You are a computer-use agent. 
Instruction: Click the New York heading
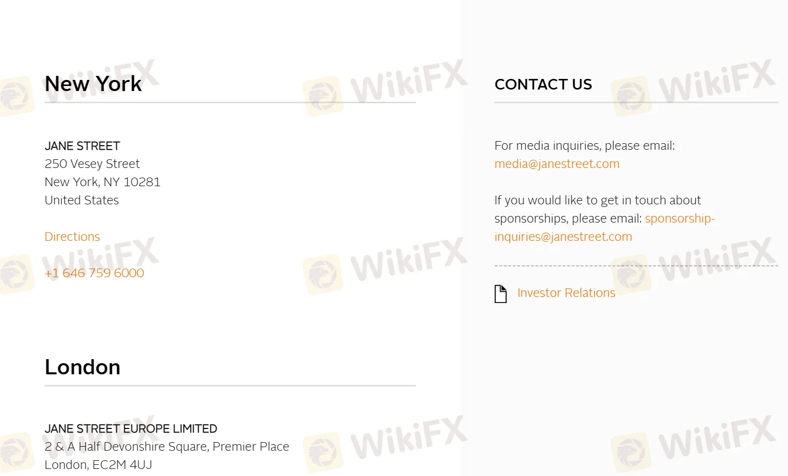coord(93,84)
